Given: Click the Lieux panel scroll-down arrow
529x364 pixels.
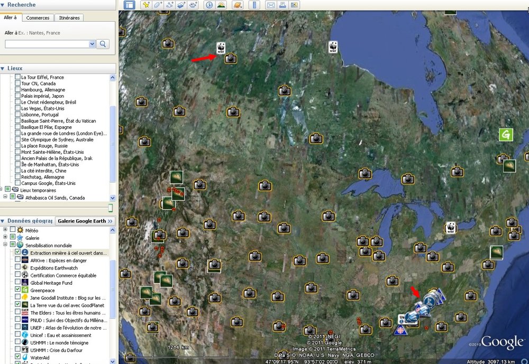Looking at the screenshot, I should [113, 198].
